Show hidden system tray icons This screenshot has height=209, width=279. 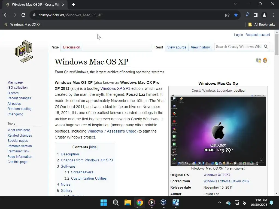[220, 202]
